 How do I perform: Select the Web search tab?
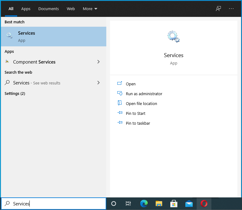click(71, 9)
